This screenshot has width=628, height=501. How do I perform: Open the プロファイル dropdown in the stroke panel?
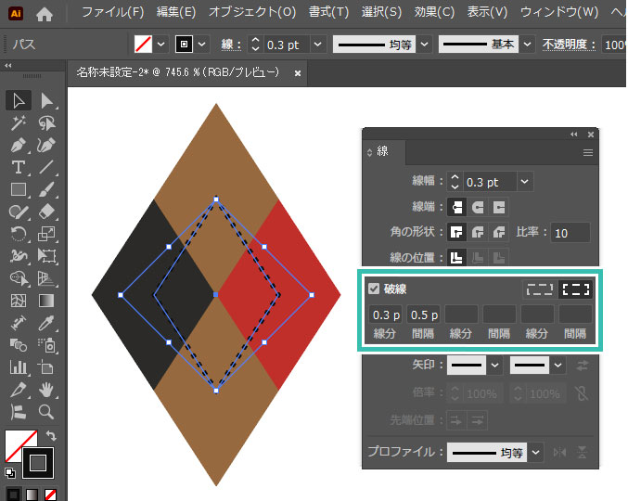[537, 453]
